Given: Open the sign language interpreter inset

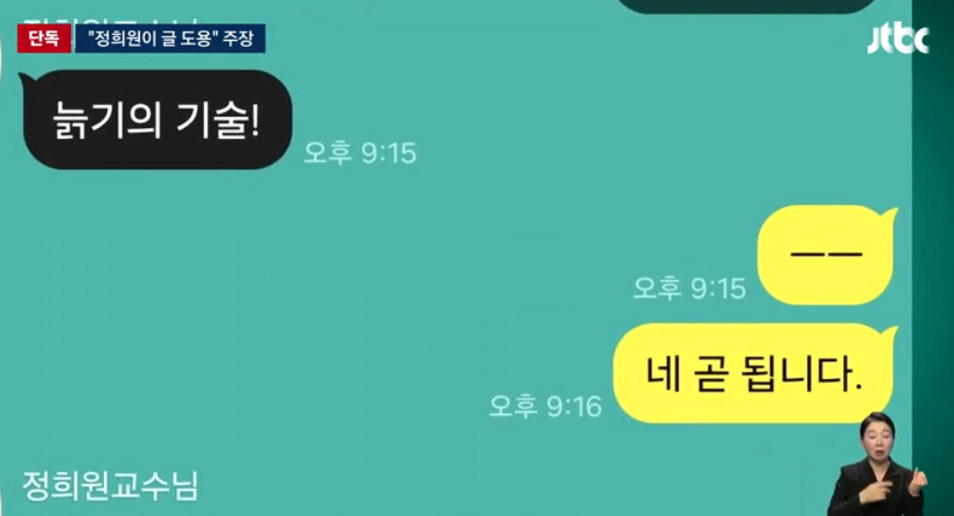Looking at the screenshot, I should 877,464.
